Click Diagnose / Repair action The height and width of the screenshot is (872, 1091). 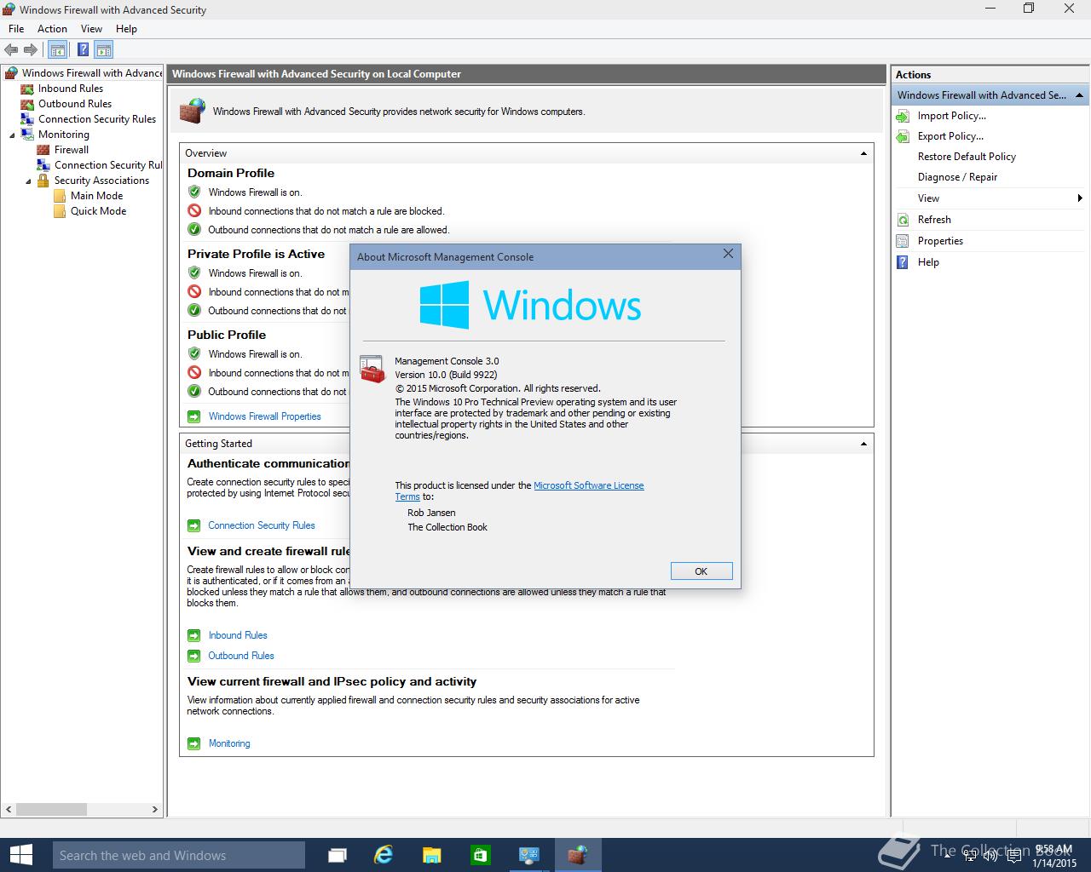[x=957, y=177]
